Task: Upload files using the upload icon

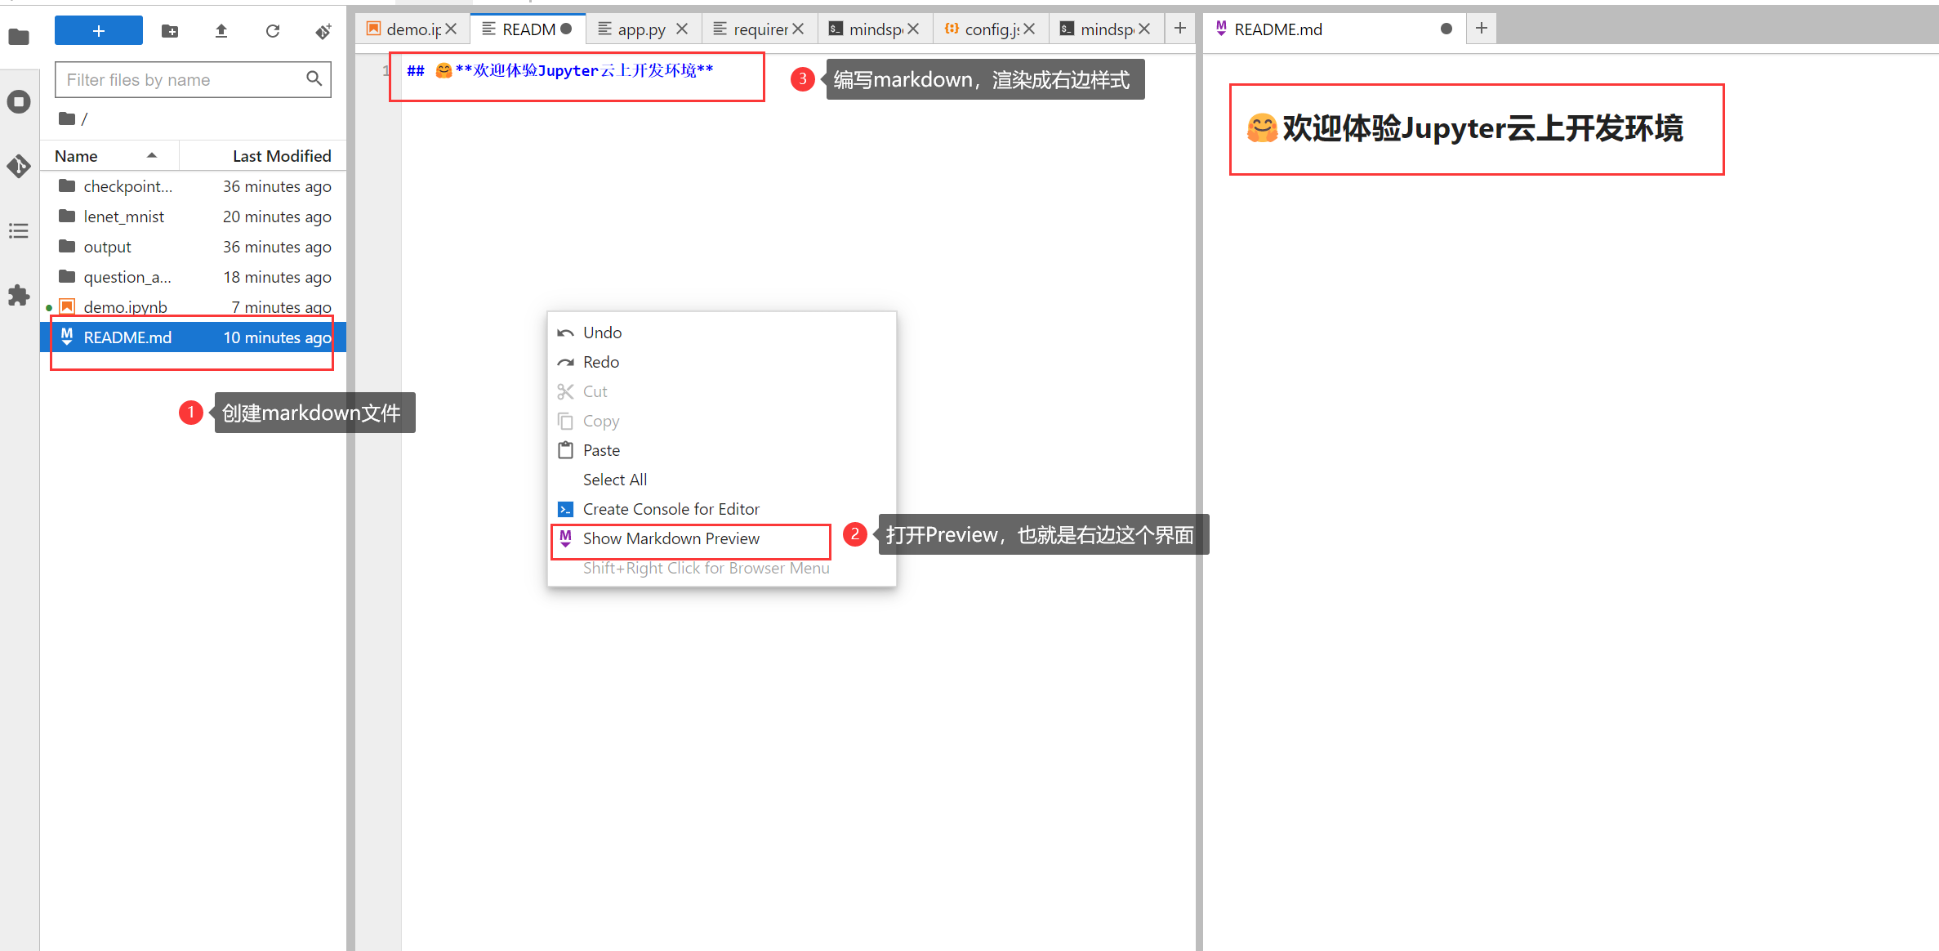Action: coord(221,31)
